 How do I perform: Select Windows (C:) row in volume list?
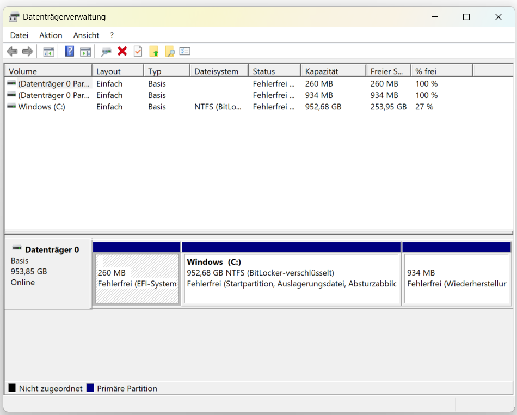coord(41,107)
